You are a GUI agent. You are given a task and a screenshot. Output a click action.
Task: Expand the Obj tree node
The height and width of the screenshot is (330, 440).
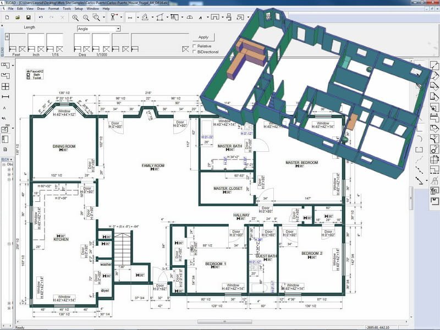4,164
